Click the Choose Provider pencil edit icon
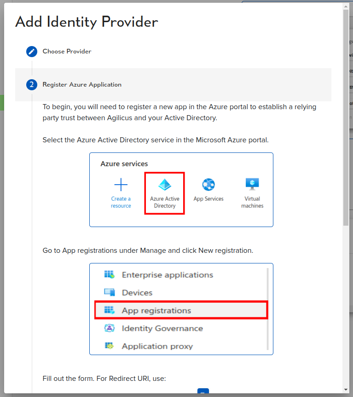353x397 pixels. [x=32, y=52]
